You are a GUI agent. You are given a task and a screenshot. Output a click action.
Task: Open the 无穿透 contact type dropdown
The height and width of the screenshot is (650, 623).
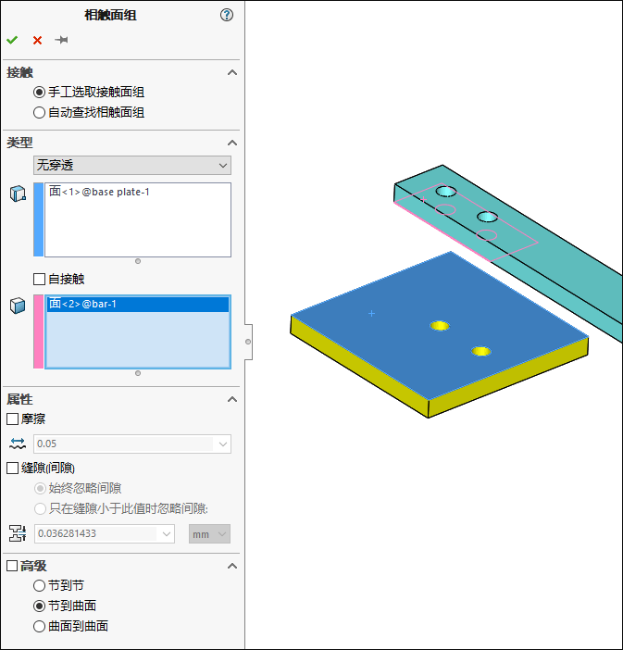pyautogui.click(x=132, y=166)
